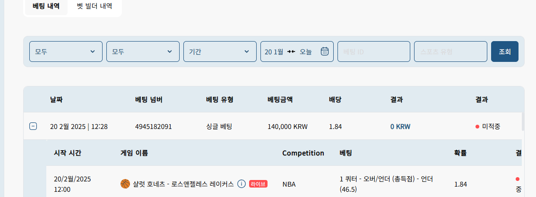Click the 0 KRW result link
Screen dimensions: 536x197
point(400,127)
